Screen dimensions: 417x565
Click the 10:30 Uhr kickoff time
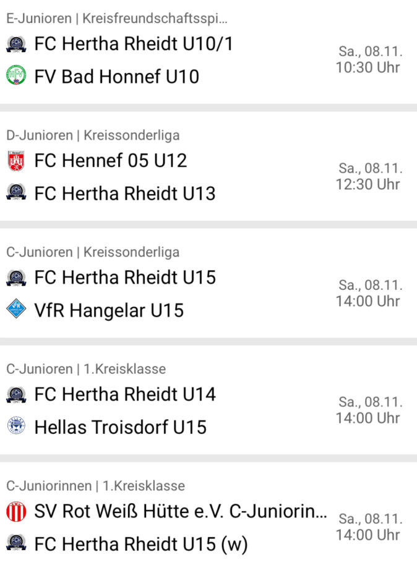point(368,67)
